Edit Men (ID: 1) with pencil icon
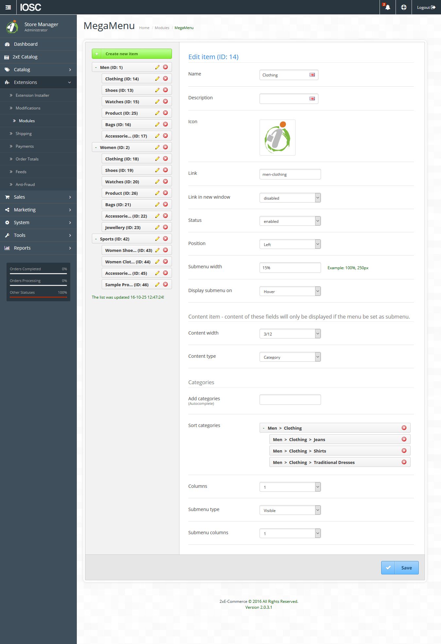Image resolution: width=441 pixels, height=644 pixels. (157, 67)
